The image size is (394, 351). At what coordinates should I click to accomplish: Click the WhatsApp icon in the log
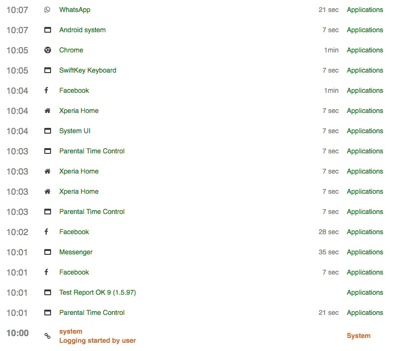tap(47, 10)
